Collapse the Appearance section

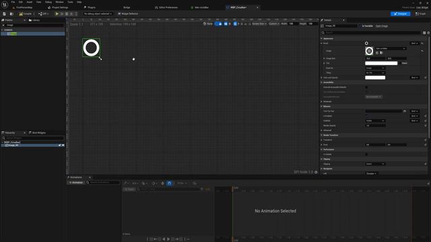322,38
